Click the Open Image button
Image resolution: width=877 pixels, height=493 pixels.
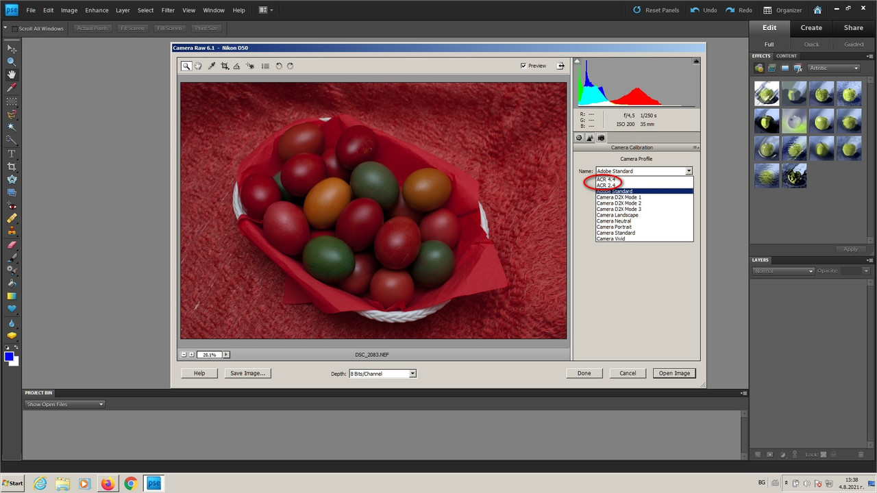point(674,373)
